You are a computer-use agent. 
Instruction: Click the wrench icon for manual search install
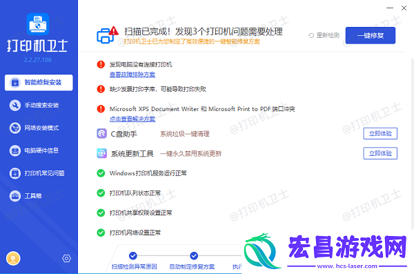15,105
